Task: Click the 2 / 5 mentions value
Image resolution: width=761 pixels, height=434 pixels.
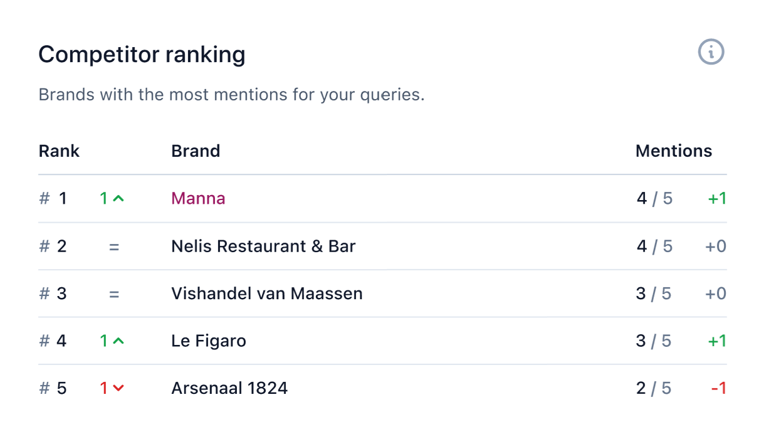Action: coord(654,389)
